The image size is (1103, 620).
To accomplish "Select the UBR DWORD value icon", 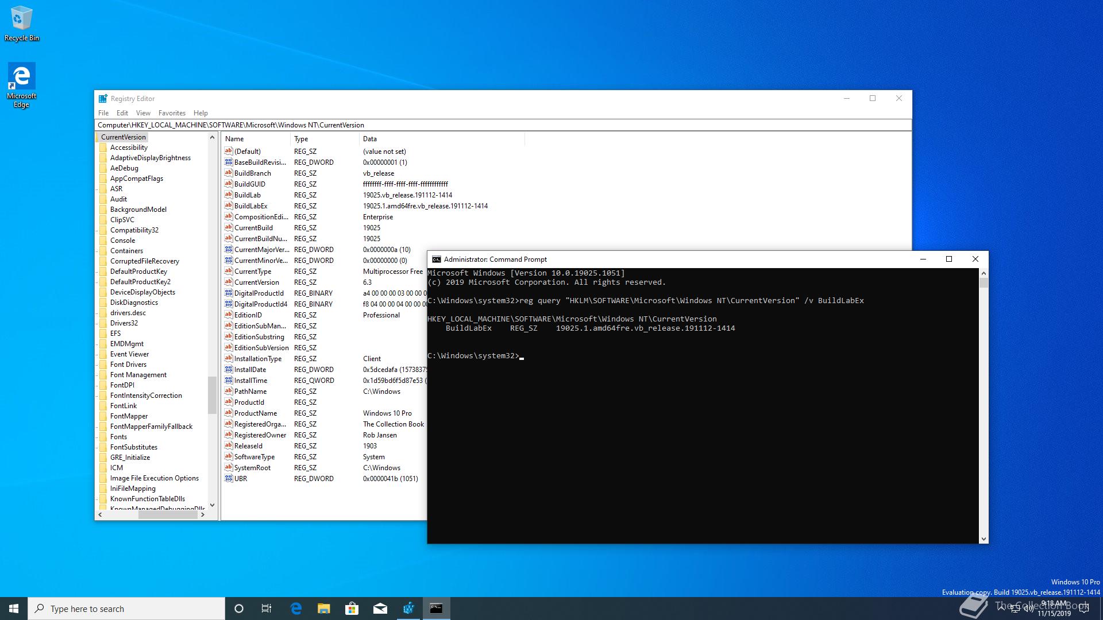I will [229, 478].
